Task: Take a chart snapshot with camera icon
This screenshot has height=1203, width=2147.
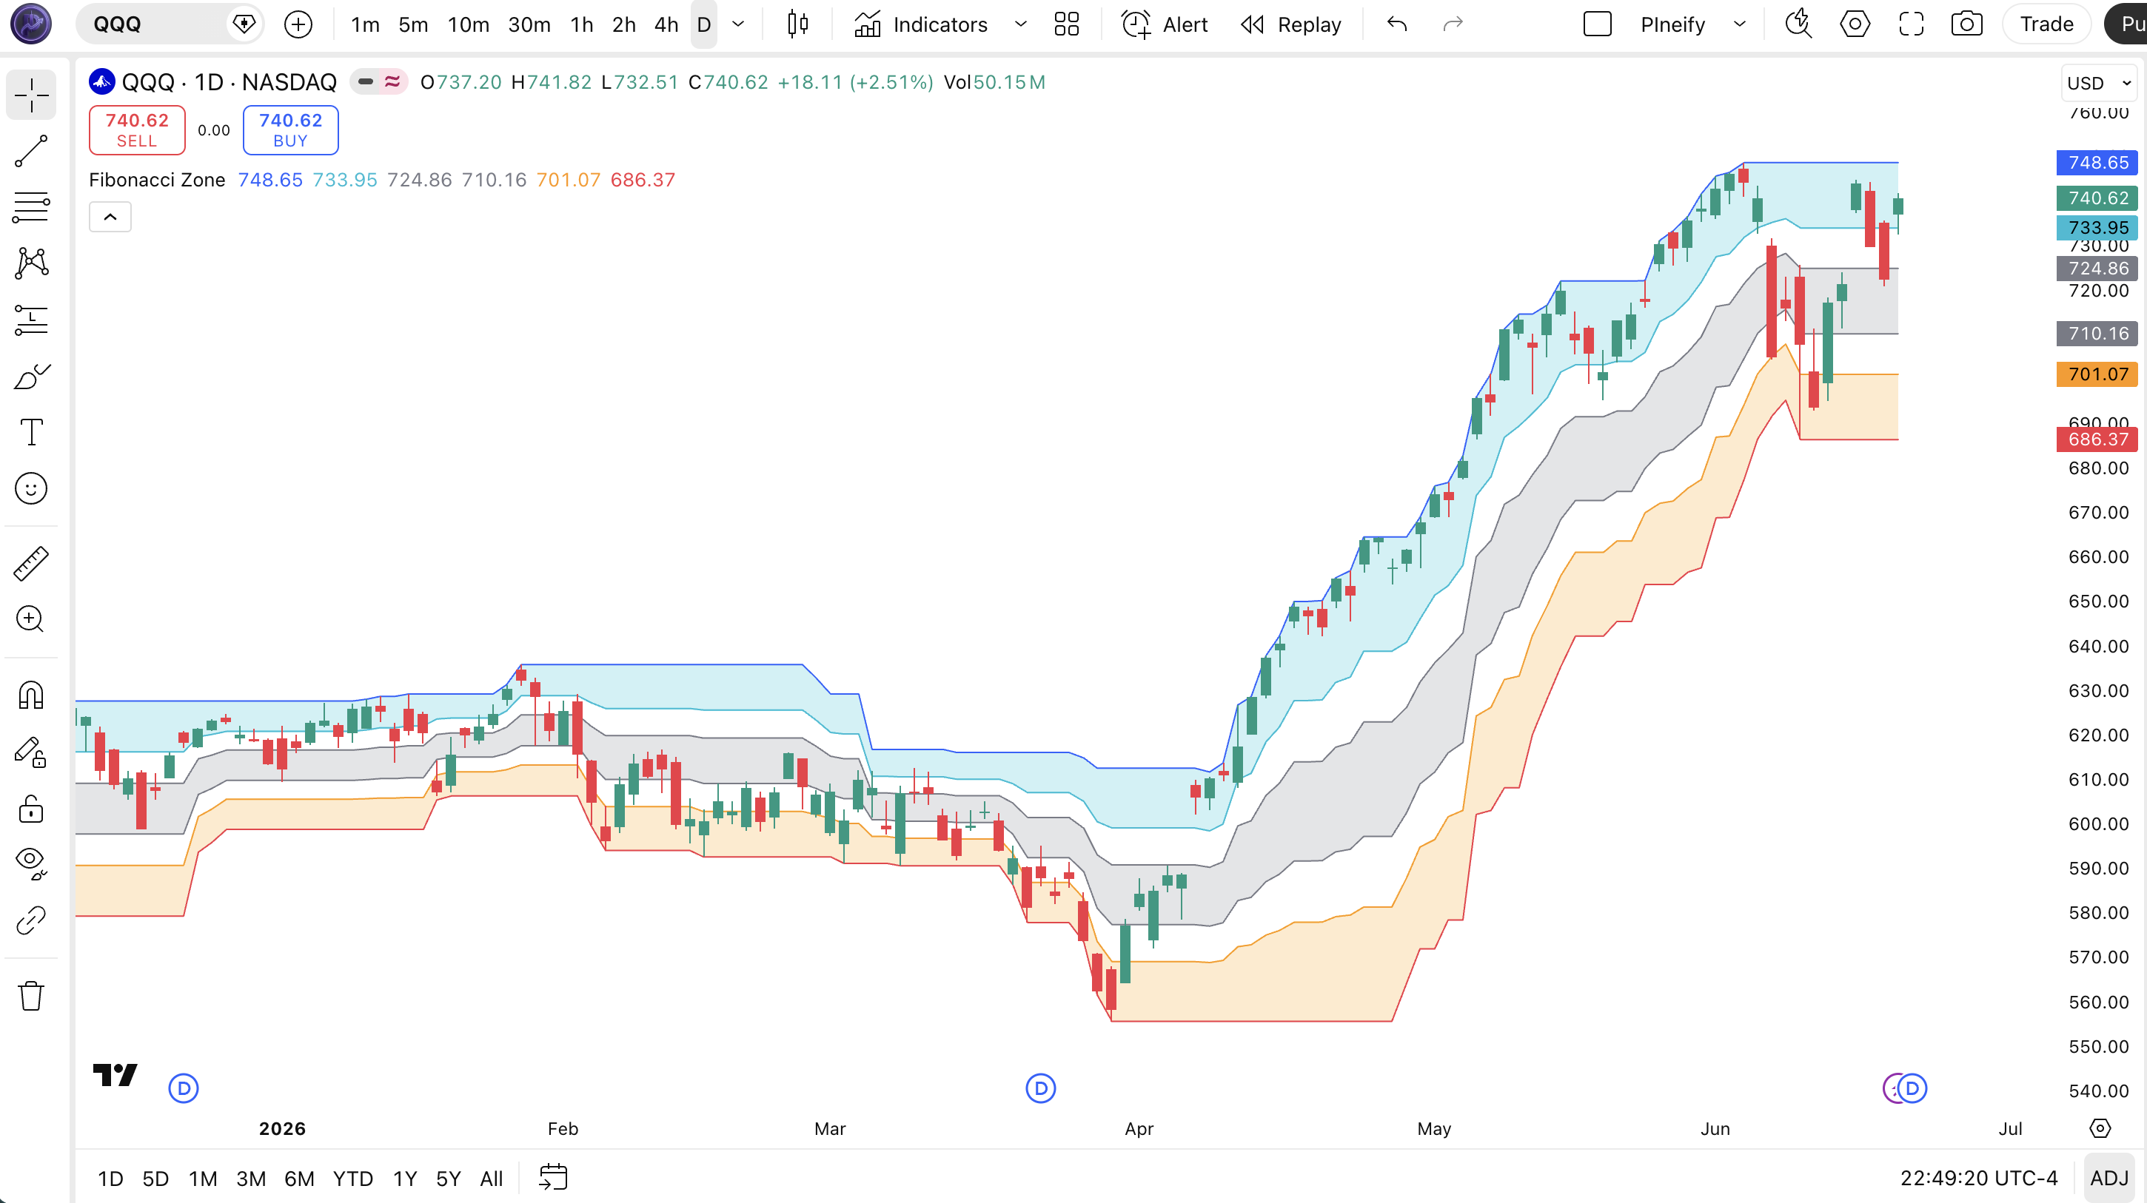Action: [x=1967, y=24]
